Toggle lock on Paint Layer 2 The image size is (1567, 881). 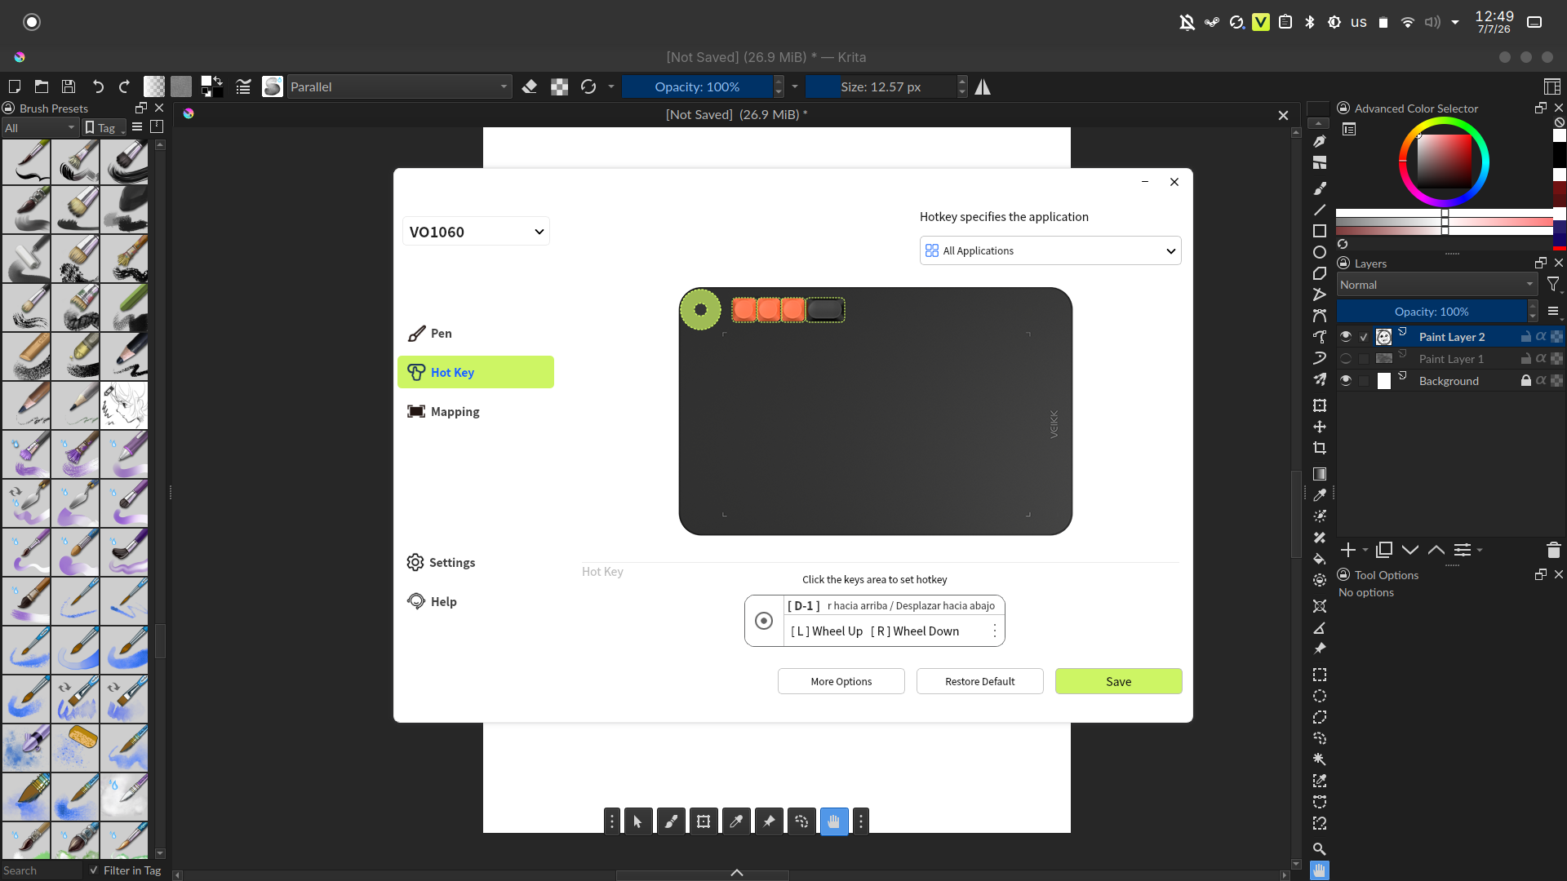pyautogui.click(x=1526, y=337)
